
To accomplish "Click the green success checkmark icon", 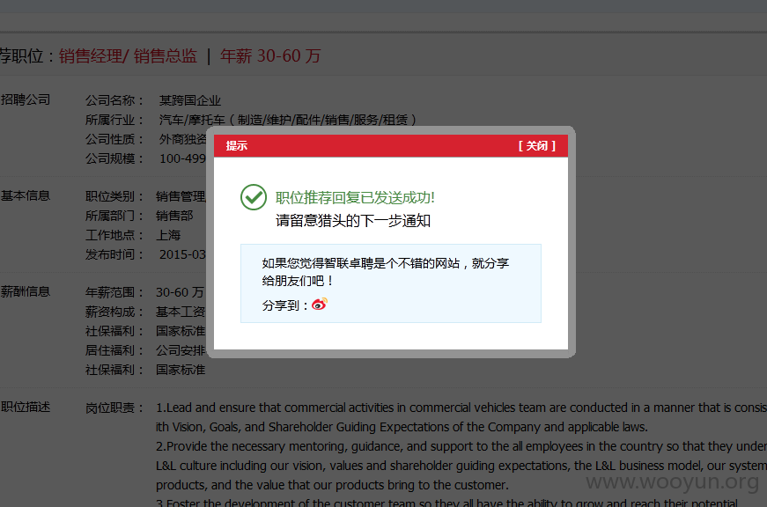I will 254,197.
